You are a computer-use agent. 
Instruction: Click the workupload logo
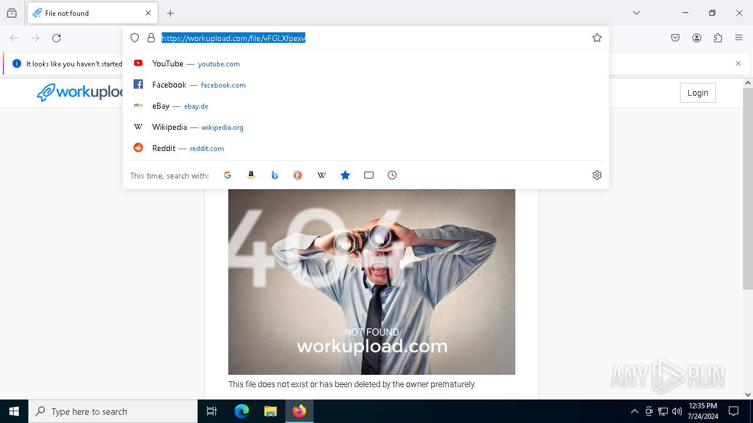[80, 92]
